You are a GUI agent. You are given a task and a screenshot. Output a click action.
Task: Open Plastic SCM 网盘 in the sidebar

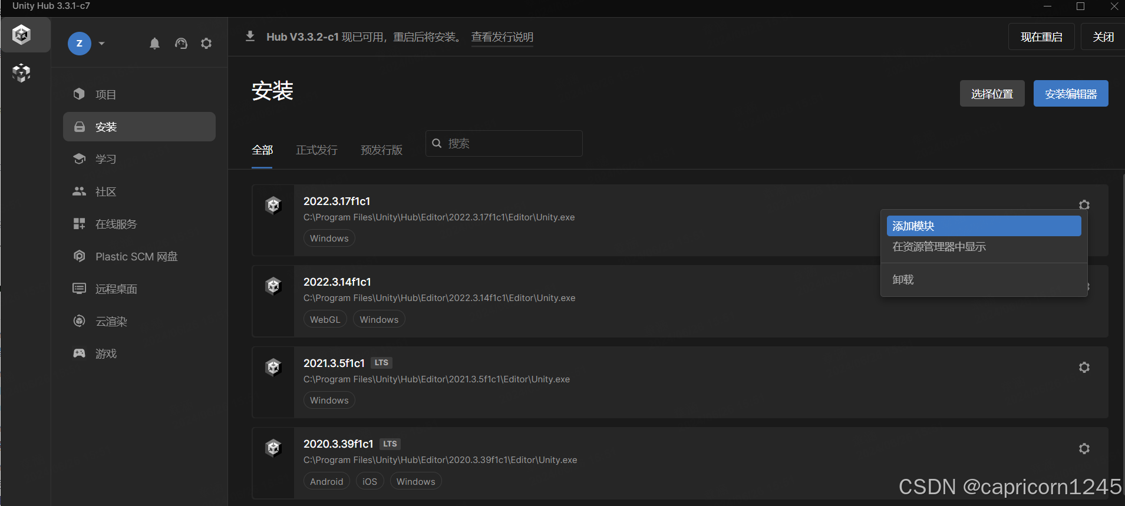pyautogui.click(x=139, y=256)
